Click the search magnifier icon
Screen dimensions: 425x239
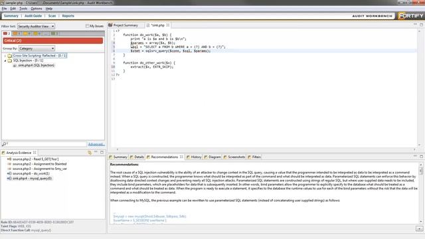pyautogui.click(x=3, y=144)
